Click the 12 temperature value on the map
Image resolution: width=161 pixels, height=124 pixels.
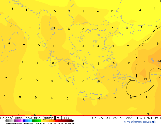click(146, 79)
